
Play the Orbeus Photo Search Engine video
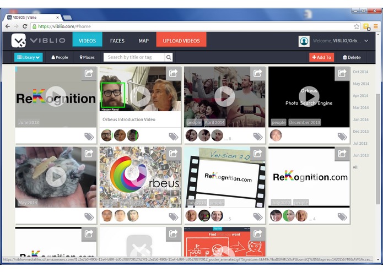click(309, 96)
